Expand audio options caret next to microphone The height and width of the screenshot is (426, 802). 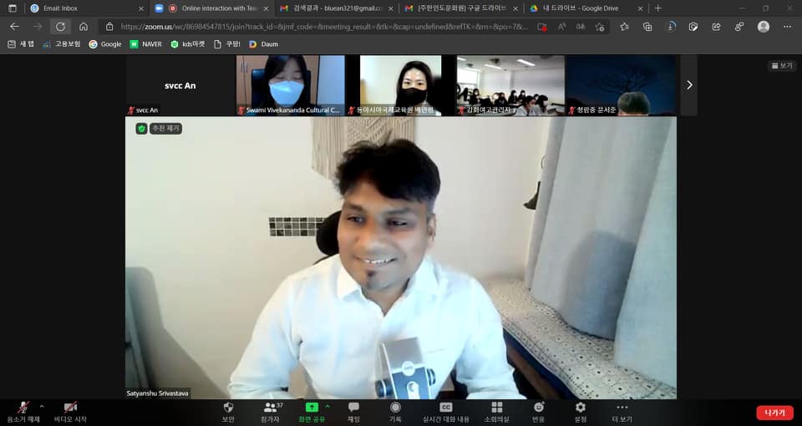tap(42, 406)
